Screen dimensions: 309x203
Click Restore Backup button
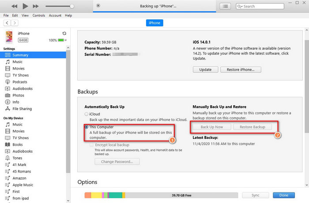click(252, 127)
